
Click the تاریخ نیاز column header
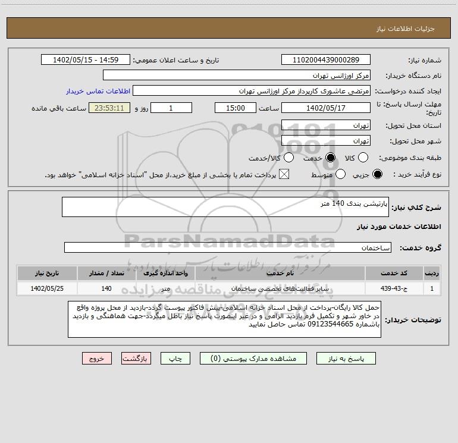(47, 273)
